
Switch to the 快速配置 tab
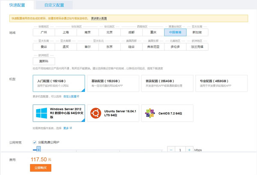click(18, 5)
